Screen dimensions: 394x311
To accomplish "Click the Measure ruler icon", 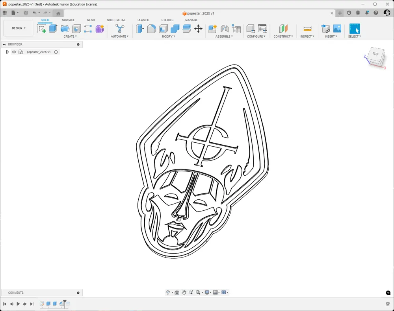I will coord(307,29).
